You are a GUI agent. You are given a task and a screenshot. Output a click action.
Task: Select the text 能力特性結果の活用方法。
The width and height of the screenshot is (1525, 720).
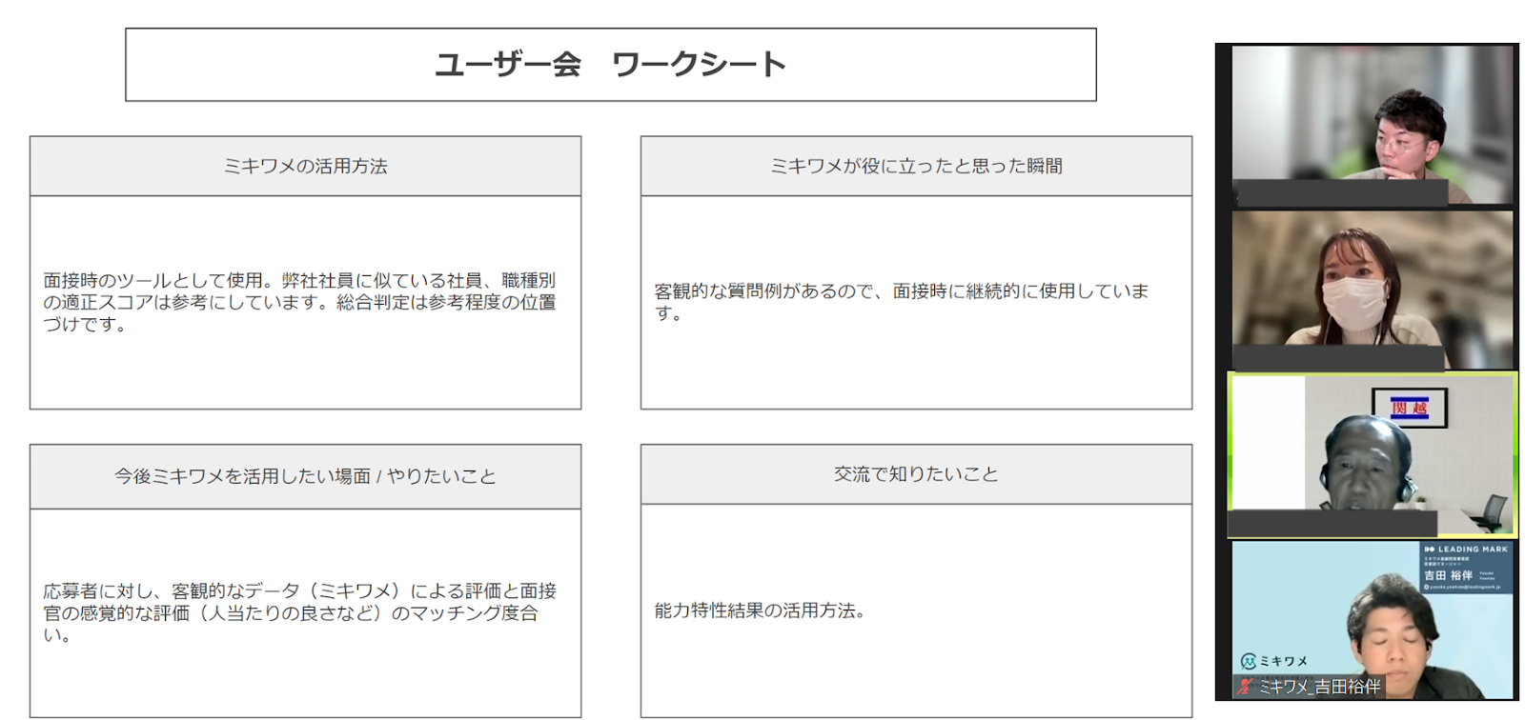coord(760,610)
